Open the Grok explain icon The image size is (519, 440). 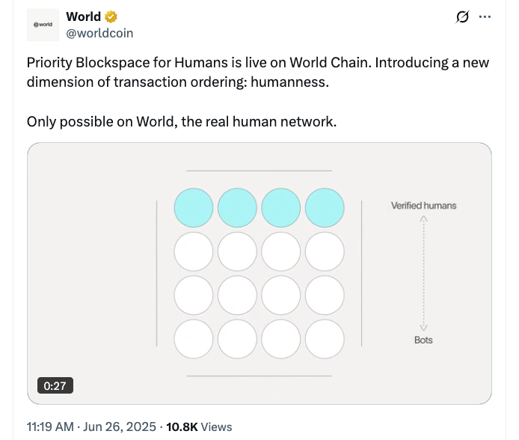tap(462, 16)
